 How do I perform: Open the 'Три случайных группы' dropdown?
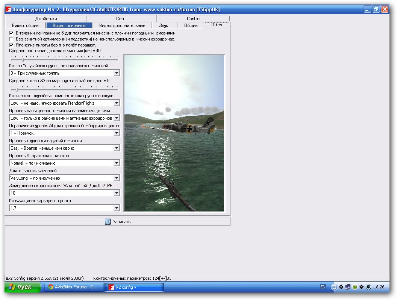click(117, 73)
